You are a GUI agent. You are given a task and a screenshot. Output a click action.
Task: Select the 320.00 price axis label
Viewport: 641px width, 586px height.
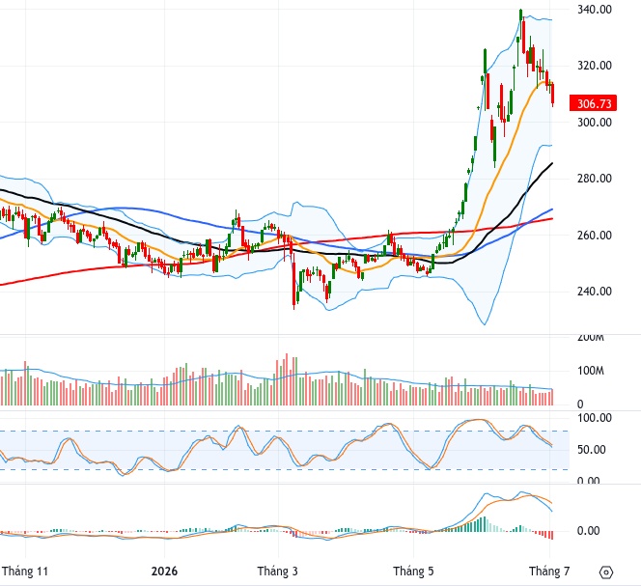coord(595,66)
